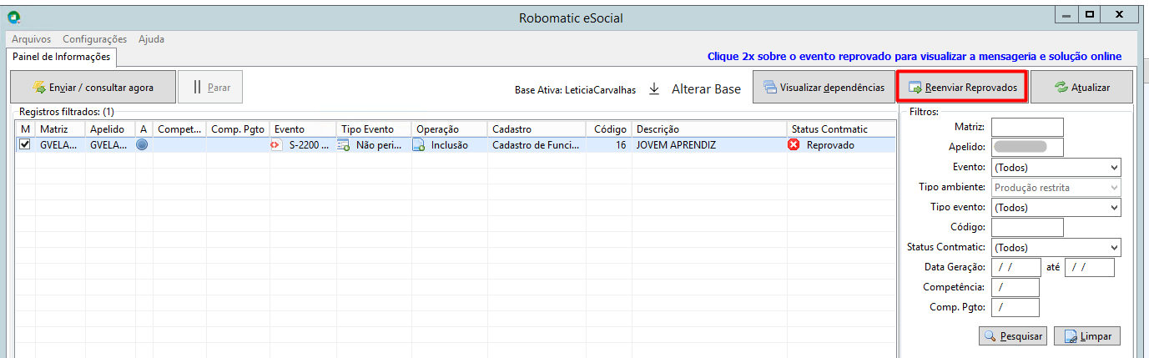
Task: Click the blue status circle in column A
Action: (x=142, y=144)
